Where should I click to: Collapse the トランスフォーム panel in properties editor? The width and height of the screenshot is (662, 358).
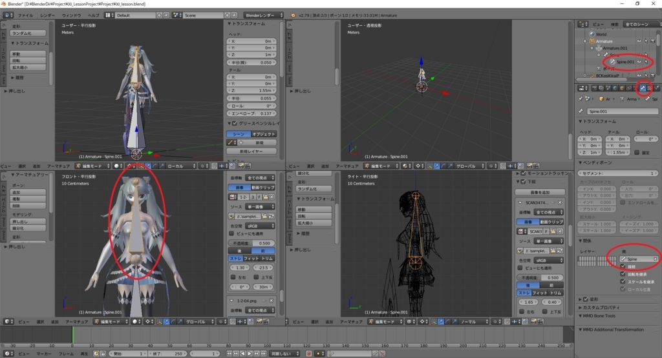[581, 121]
